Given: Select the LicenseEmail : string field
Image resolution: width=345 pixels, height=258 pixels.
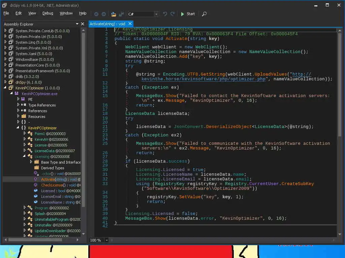Looking at the screenshot, I should [x=61, y=196].
